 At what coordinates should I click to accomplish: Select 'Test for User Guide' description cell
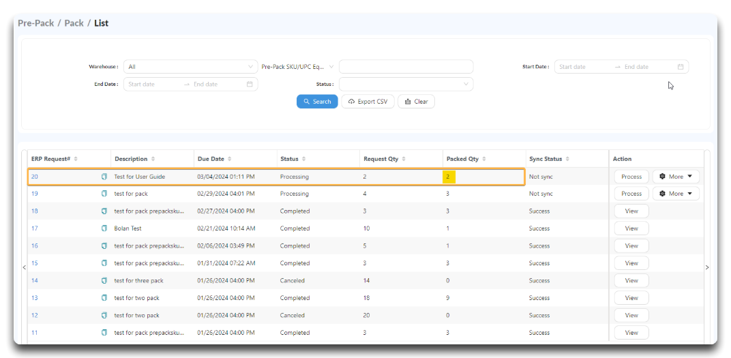[x=139, y=177]
